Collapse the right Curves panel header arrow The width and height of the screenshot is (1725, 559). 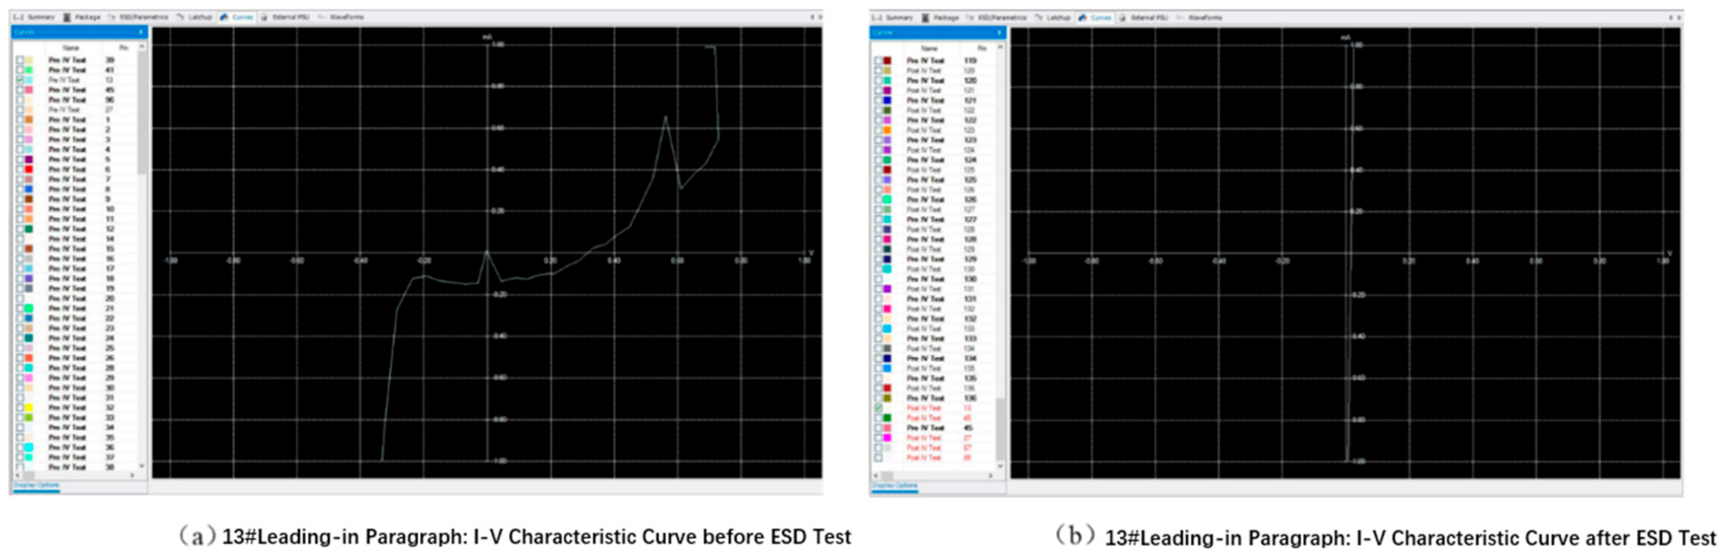tap(999, 32)
